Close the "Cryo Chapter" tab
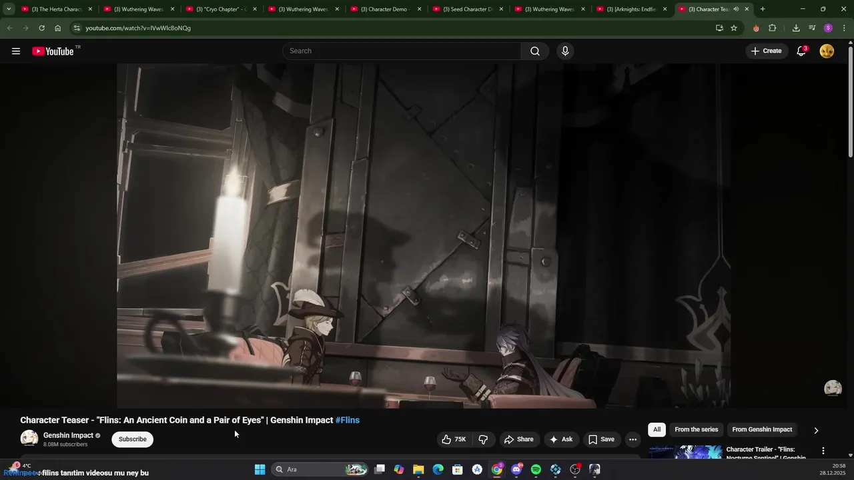854x480 pixels. 255,9
